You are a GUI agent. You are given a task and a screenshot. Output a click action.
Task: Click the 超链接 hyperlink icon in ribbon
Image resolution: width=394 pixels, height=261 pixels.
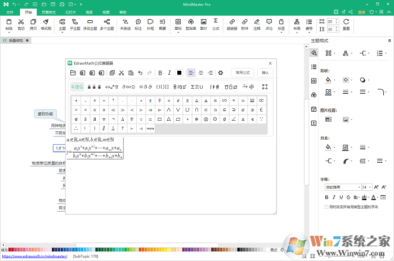pyautogui.click(x=231, y=24)
